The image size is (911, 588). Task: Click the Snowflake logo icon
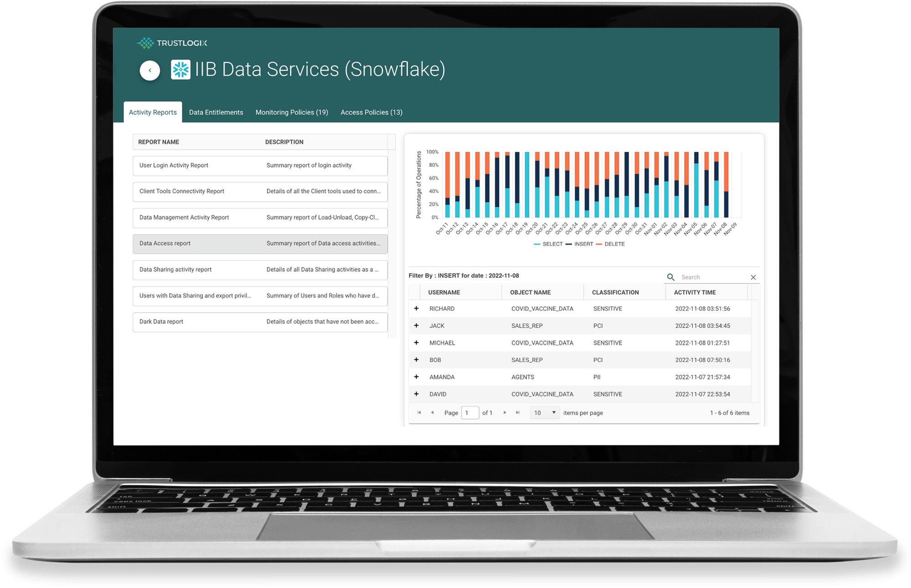coord(180,69)
